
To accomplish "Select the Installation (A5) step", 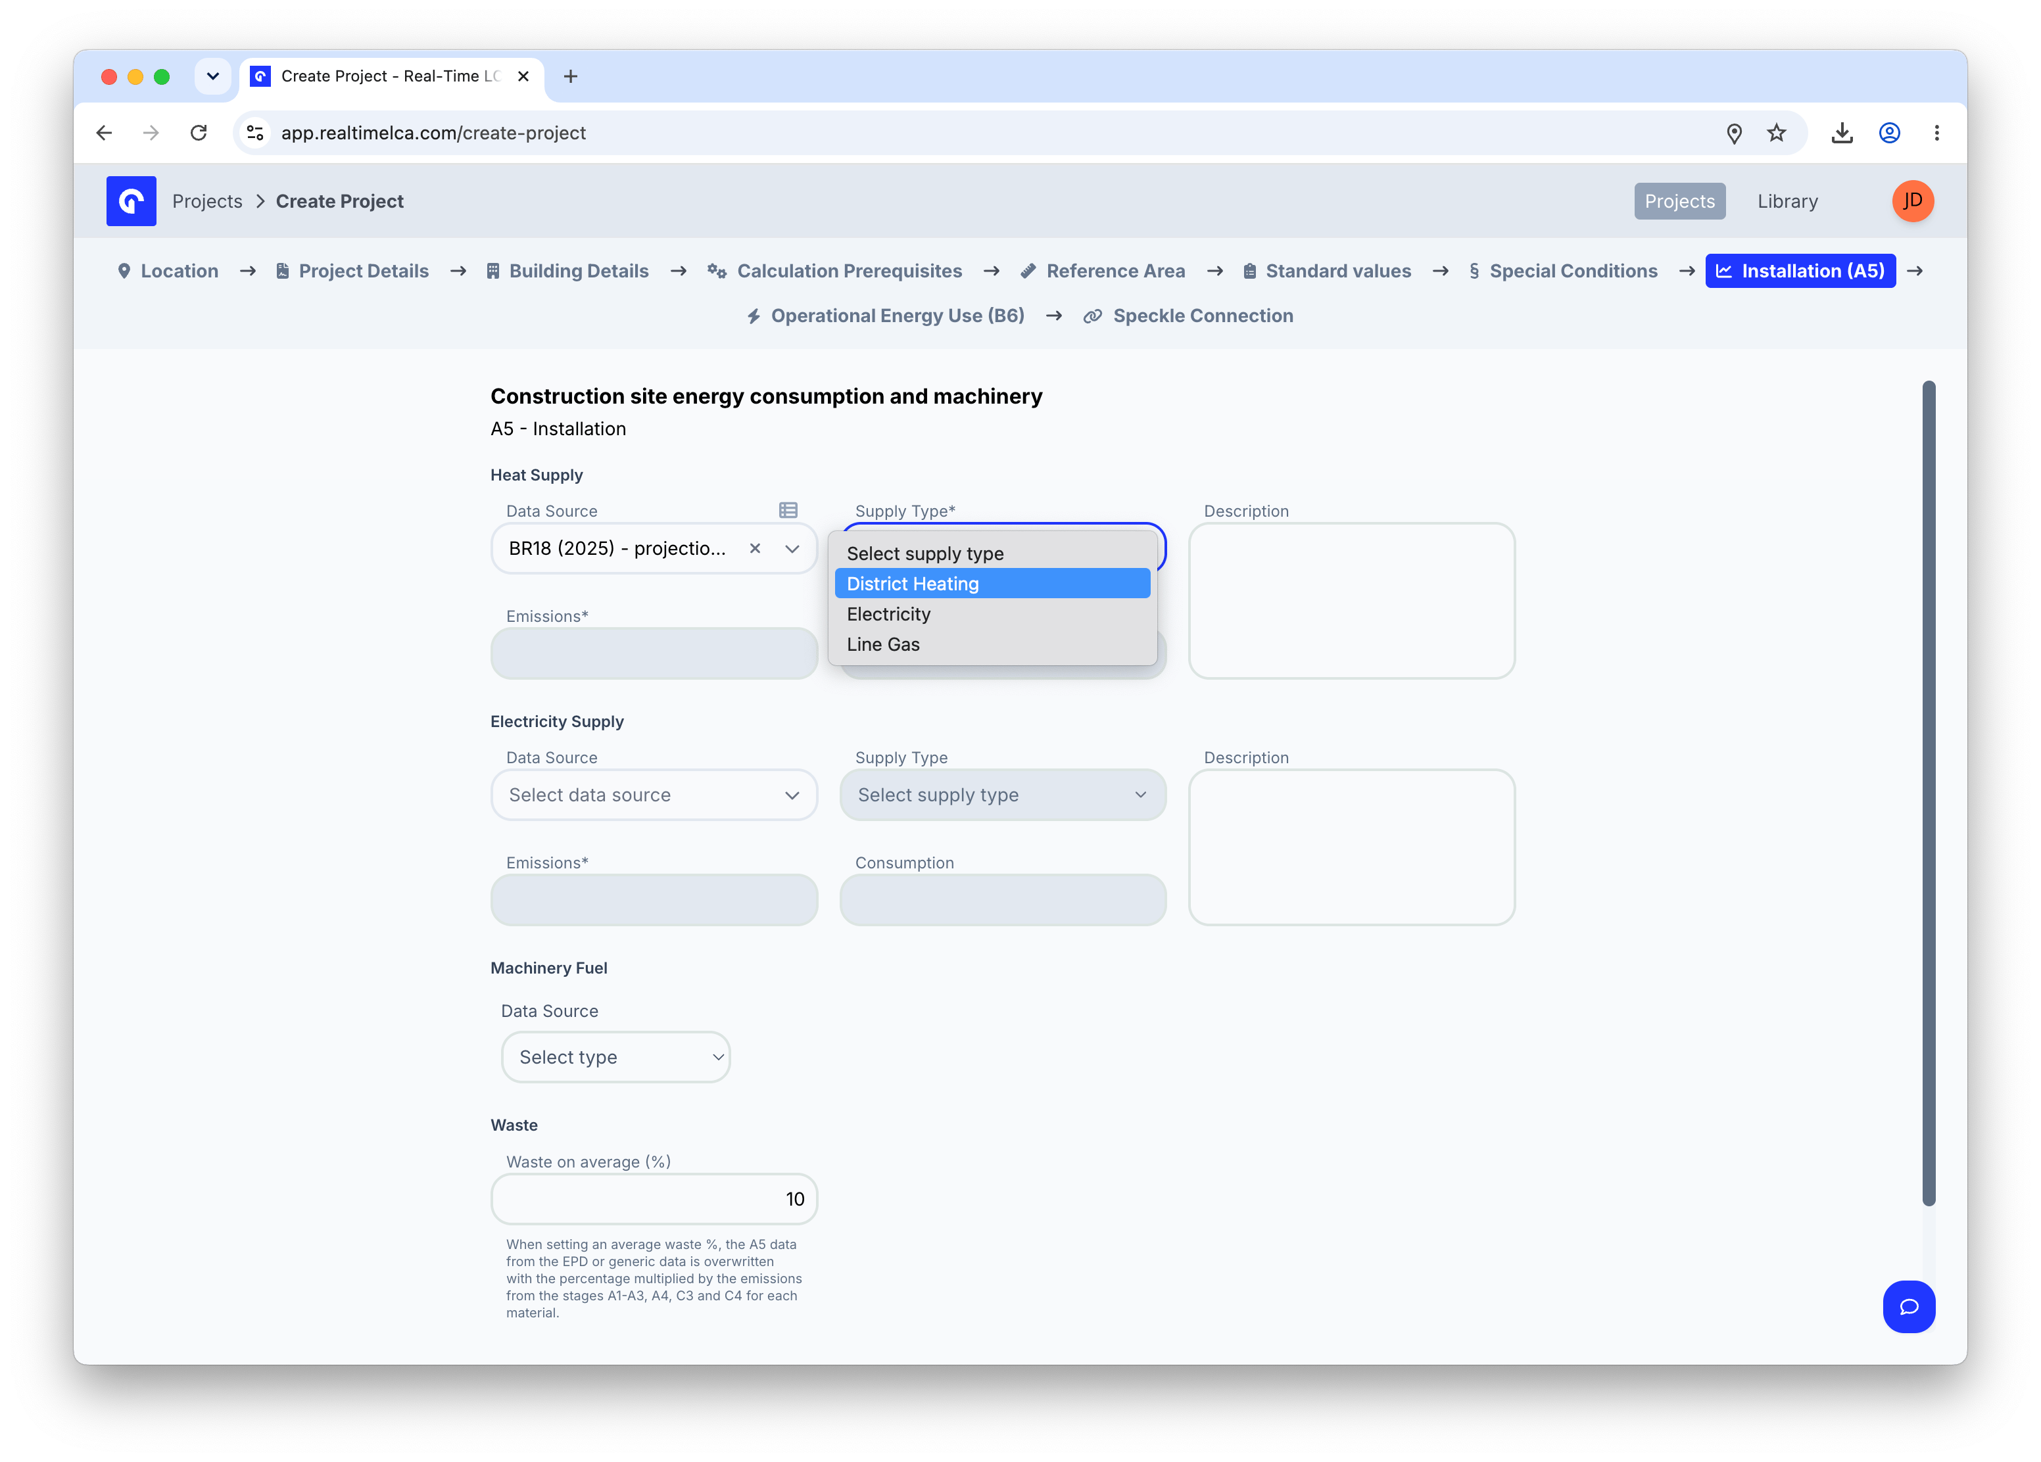I will (1800, 271).
